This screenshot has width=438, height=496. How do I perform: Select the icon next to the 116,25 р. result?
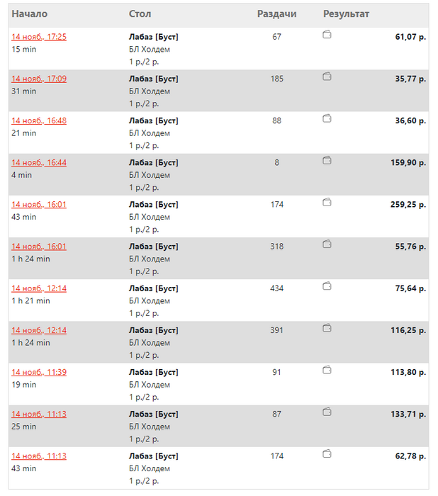click(x=327, y=328)
